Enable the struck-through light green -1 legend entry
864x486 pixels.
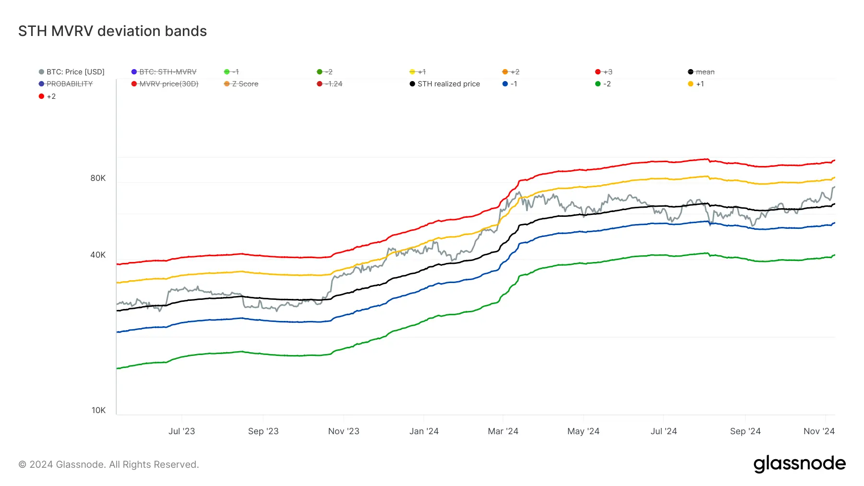pos(231,72)
